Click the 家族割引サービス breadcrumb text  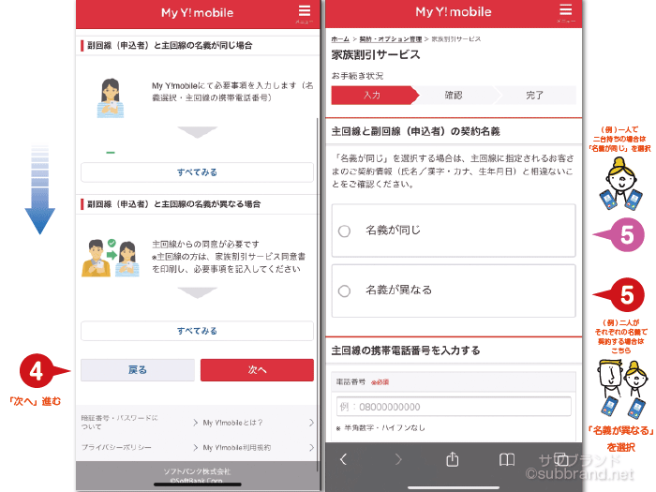tap(456, 39)
